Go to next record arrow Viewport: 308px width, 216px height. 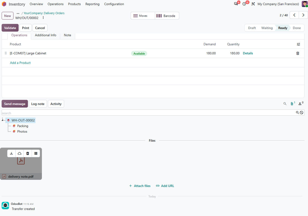tap(303, 15)
